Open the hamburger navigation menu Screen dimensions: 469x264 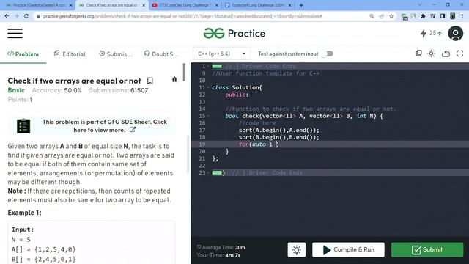pos(15,33)
